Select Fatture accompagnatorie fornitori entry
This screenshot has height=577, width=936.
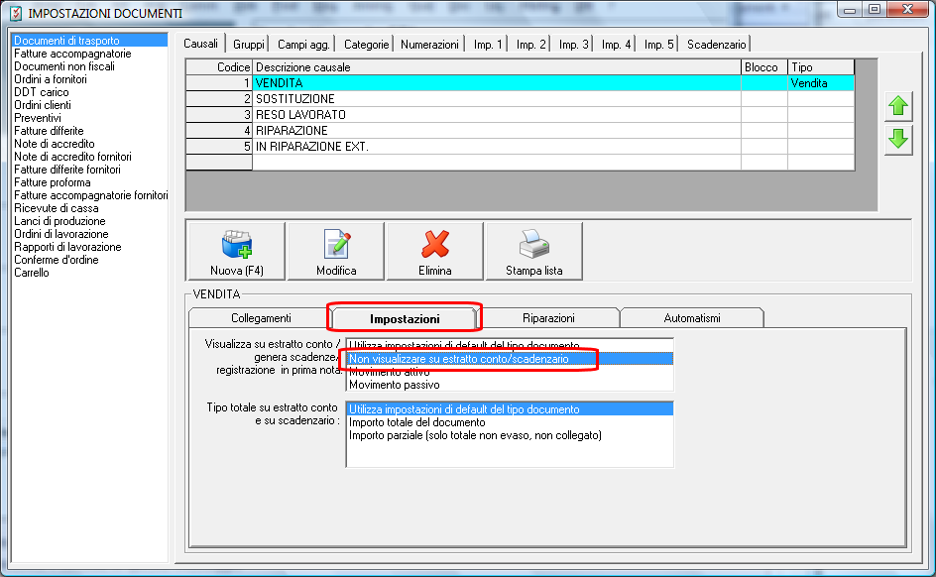point(89,195)
